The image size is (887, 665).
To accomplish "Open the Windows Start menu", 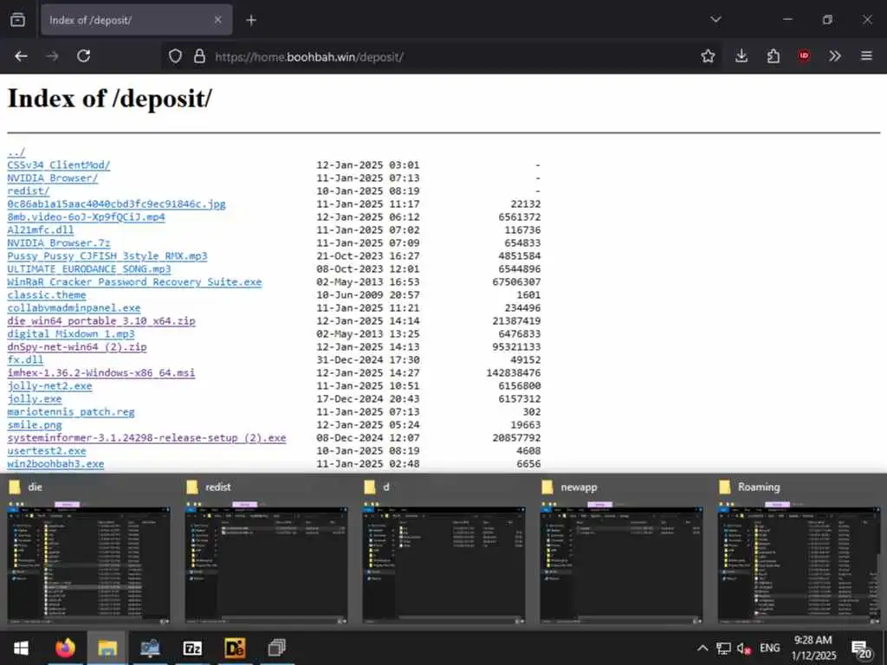I will pyautogui.click(x=21, y=648).
